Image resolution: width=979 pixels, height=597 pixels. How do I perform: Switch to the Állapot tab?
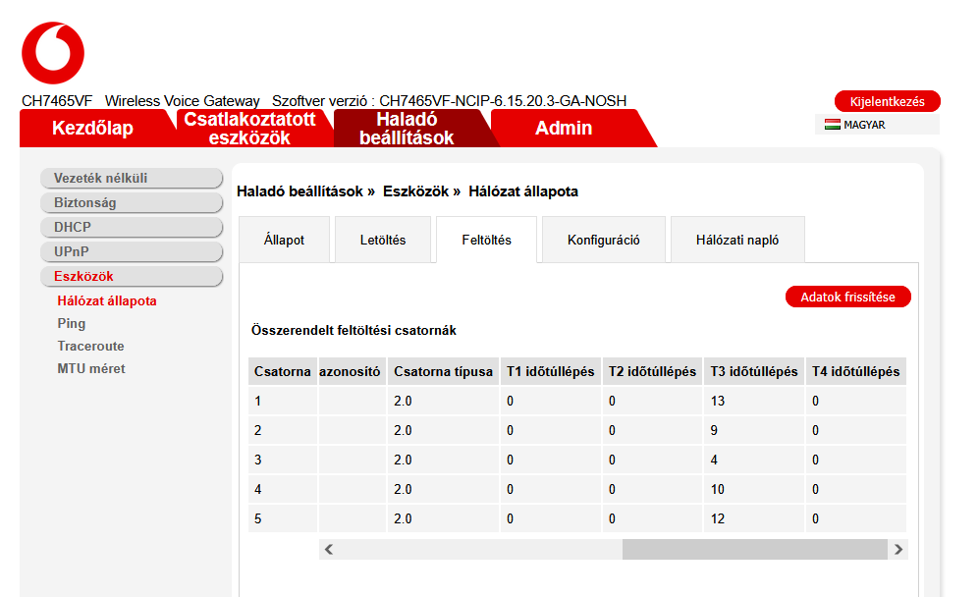tap(284, 240)
